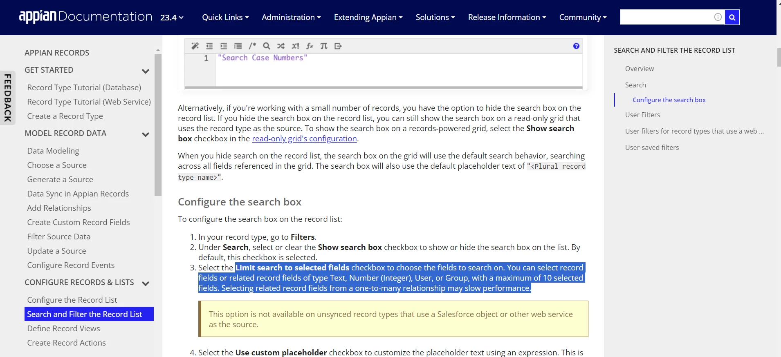Click the fx function icon in editor toolbar
Image resolution: width=781 pixels, height=357 pixels.
pyautogui.click(x=310, y=46)
